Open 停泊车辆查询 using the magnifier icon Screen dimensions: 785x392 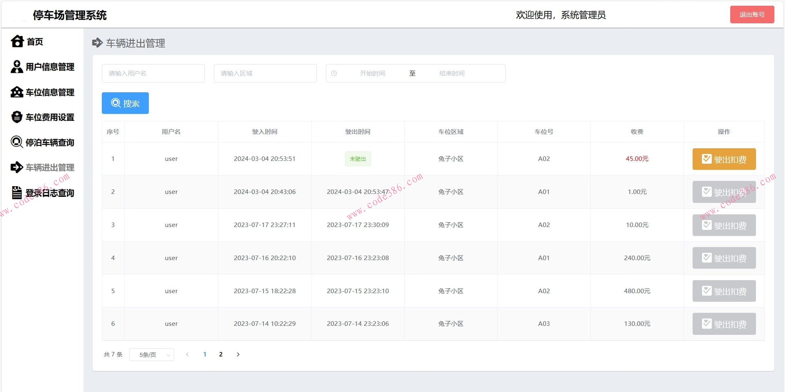point(16,142)
